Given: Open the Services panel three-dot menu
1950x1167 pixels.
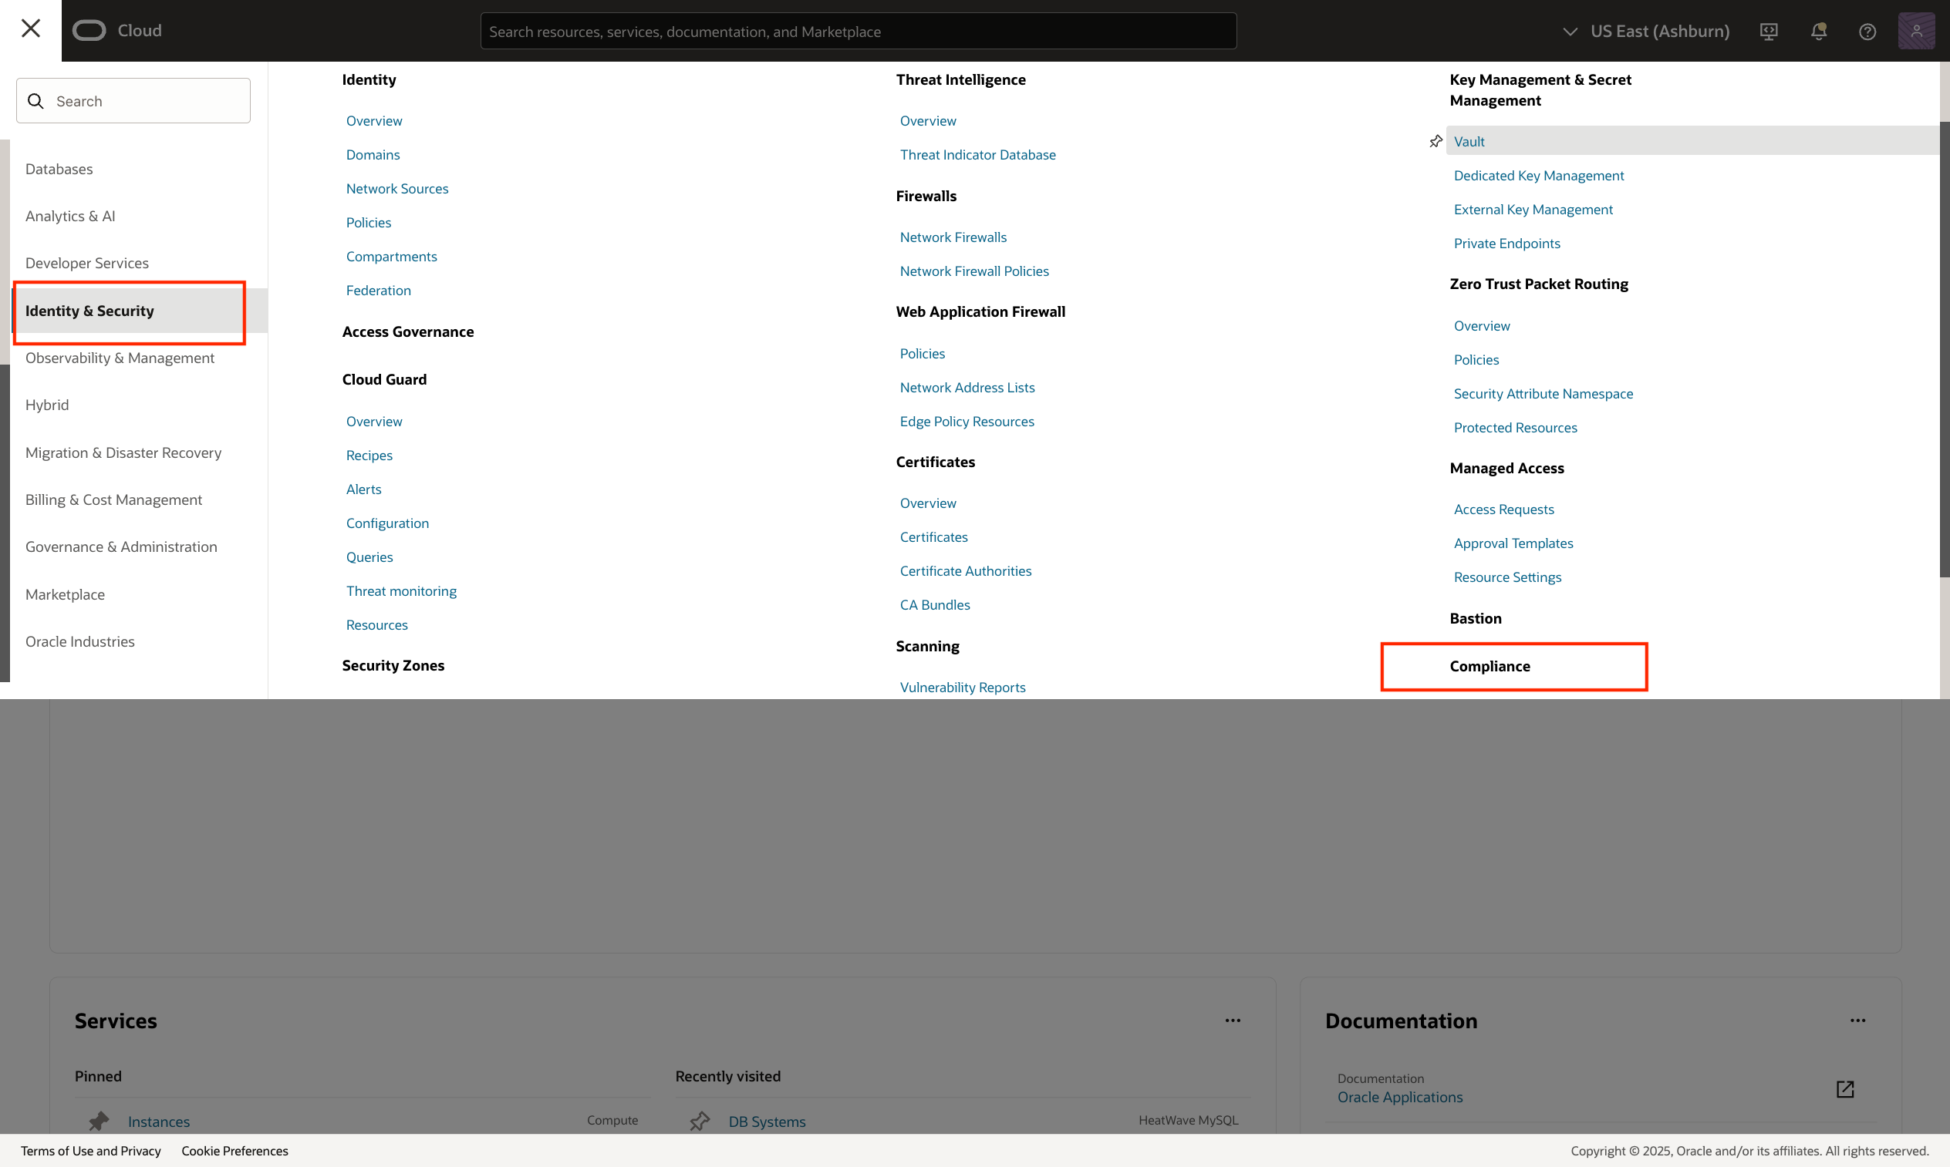Looking at the screenshot, I should click(1233, 1021).
